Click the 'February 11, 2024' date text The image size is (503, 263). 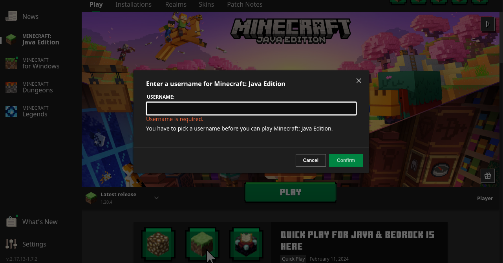329,259
